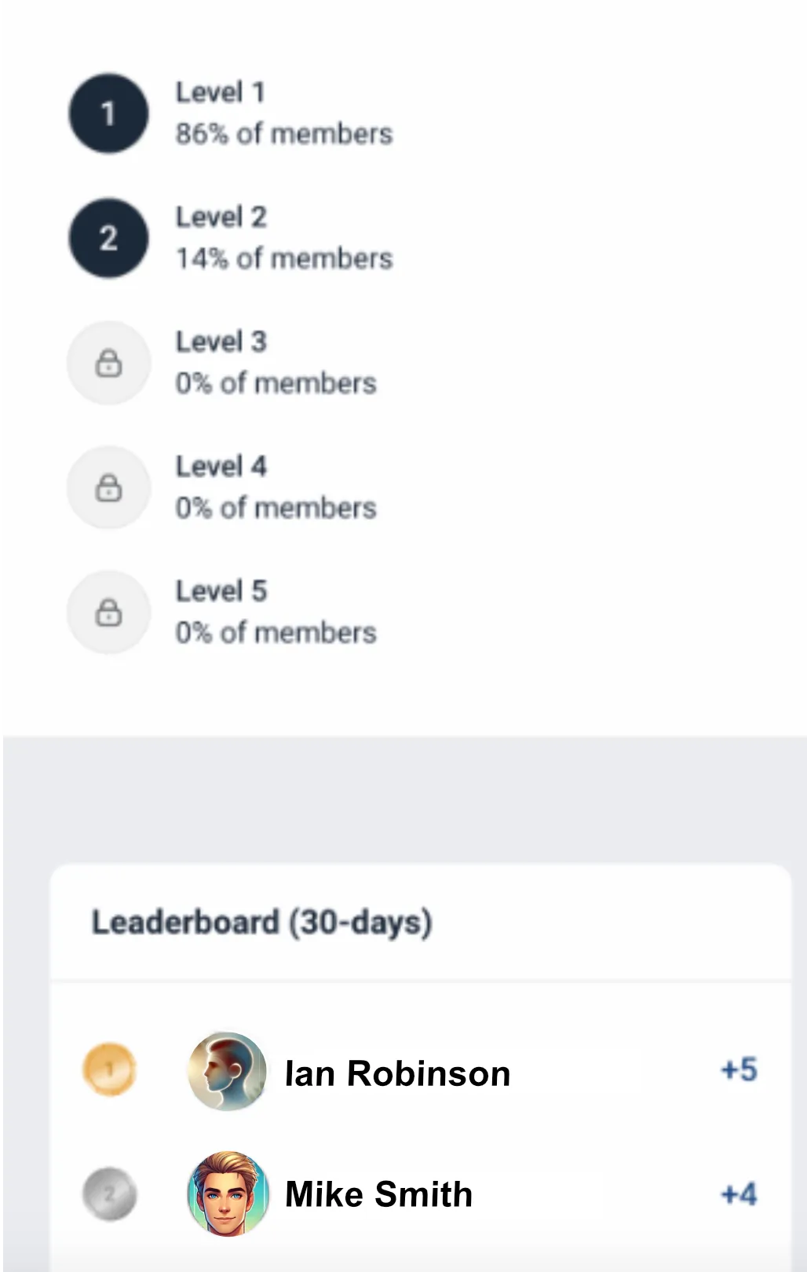The image size is (807, 1272).
Task: Click the Level 4 lock icon
Action: (x=108, y=488)
